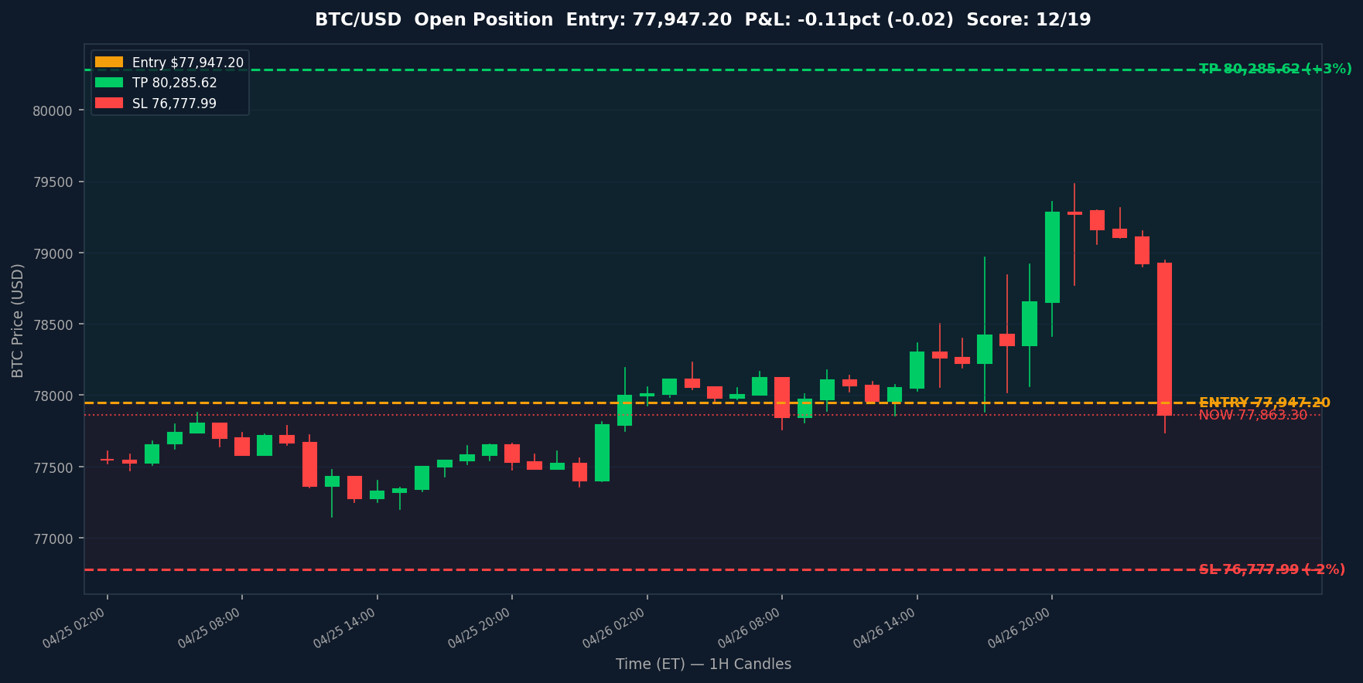Screen dimensions: 1363x683
Task: Click the 'BTC Price (USD)' axis title
Action: 18,321
